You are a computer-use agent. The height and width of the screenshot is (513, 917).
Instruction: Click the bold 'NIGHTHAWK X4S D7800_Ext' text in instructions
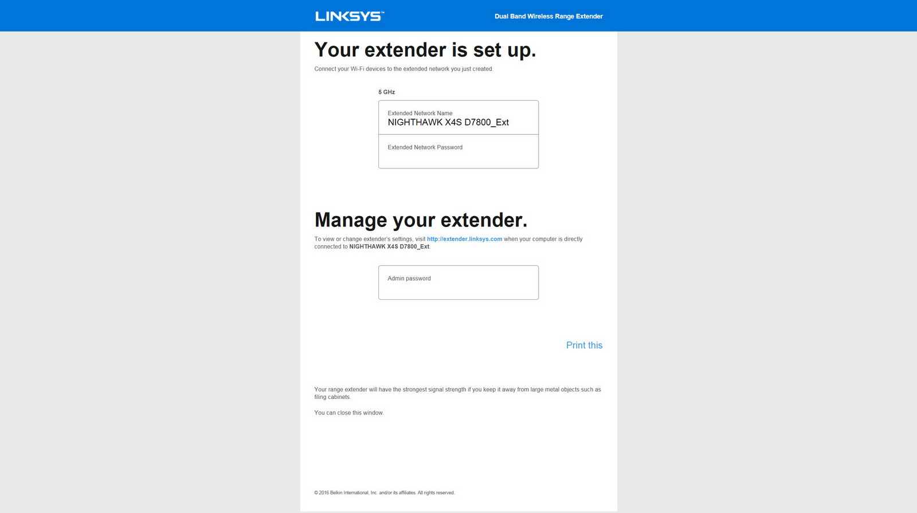(389, 246)
